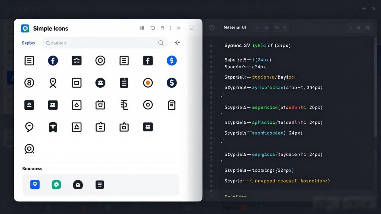Screen dimensions: 381x214
Task: Choose the circled number eight icon
Action: [x=29, y=83]
